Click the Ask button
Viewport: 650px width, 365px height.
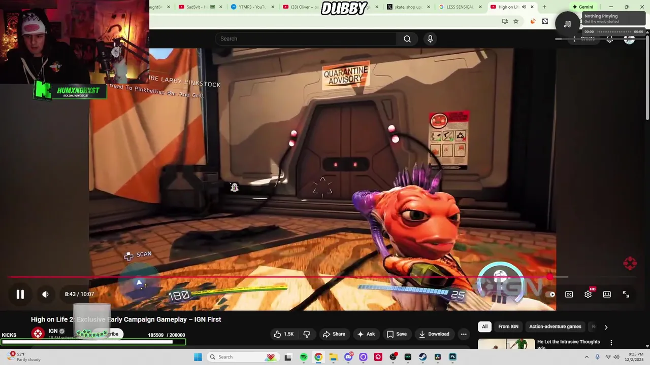tap(366, 334)
